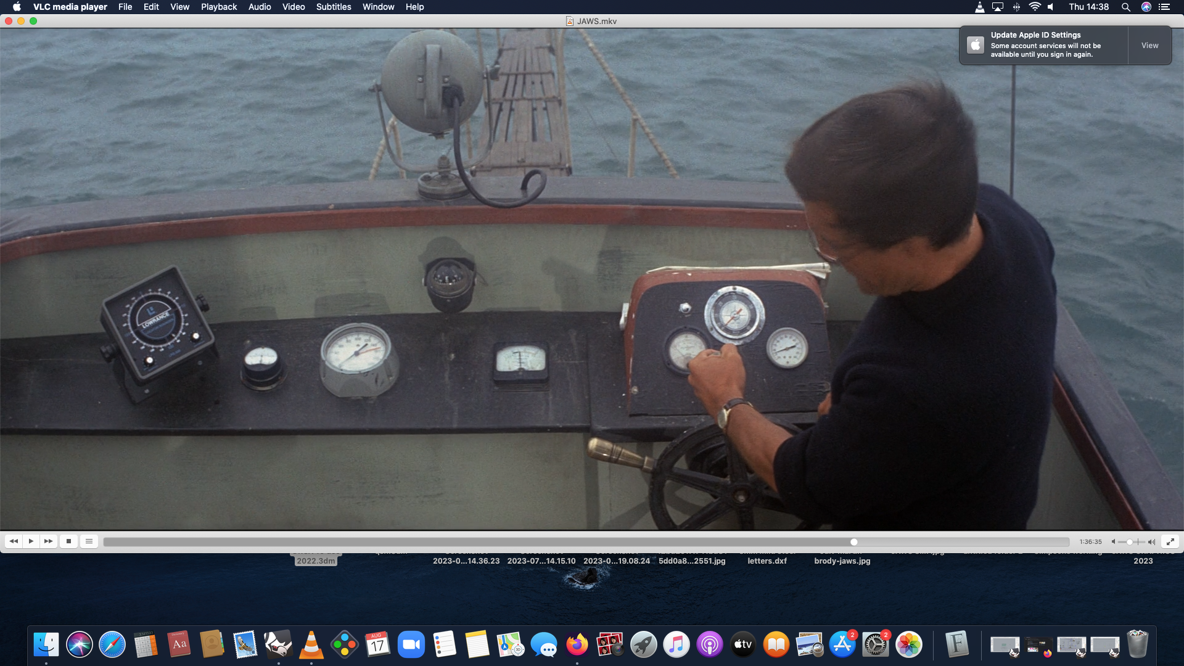
Task: Click the Siri menu bar icon
Action: click(x=1146, y=7)
